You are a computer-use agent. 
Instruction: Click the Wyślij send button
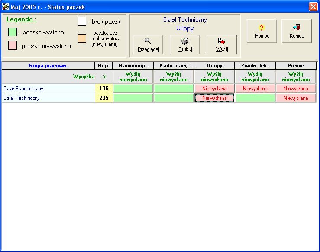tap(222, 45)
